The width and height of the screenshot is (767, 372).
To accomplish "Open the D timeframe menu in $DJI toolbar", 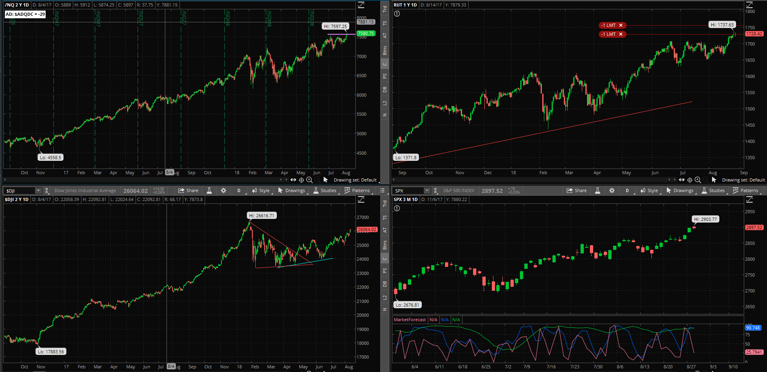I will [239, 190].
